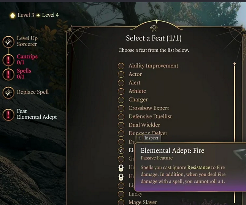Go to the Replace Spell step

click(33, 92)
